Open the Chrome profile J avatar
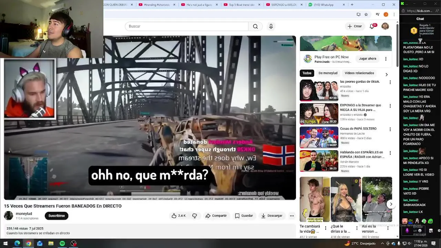441x248 pixels. click(x=386, y=14)
